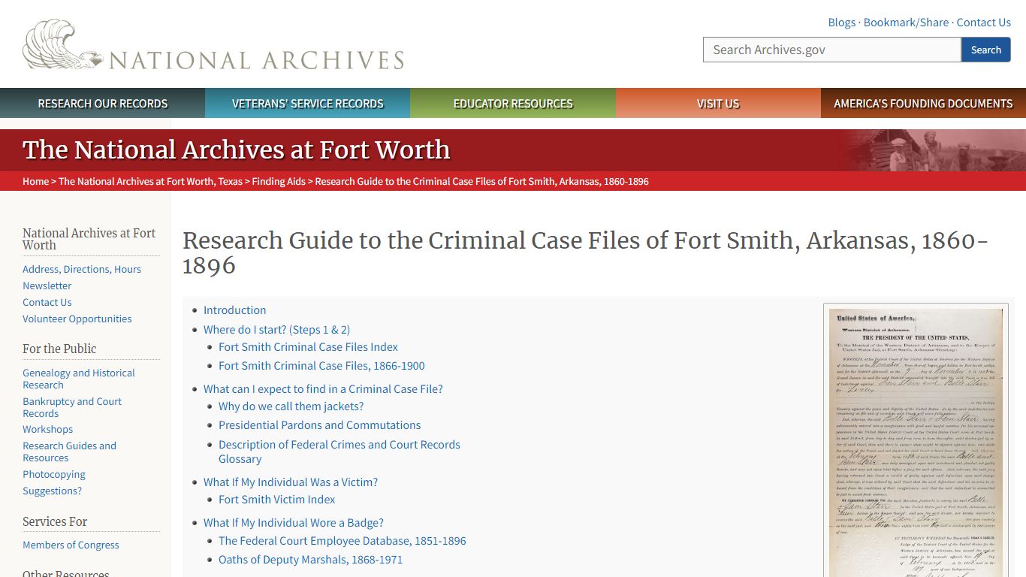This screenshot has height=577, width=1026.
Task: Open Research Guides and Resources
Action: 69,452
